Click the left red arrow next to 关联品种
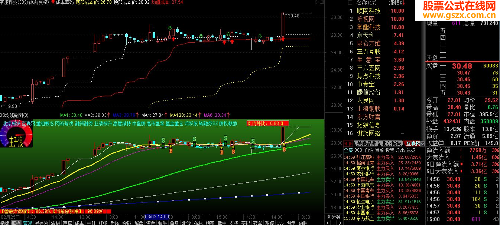Image resolution: width=500 pixels, height=225 pixels. pos(346,143)
